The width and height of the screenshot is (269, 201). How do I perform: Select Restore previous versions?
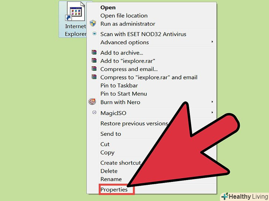tap(134, 123)
